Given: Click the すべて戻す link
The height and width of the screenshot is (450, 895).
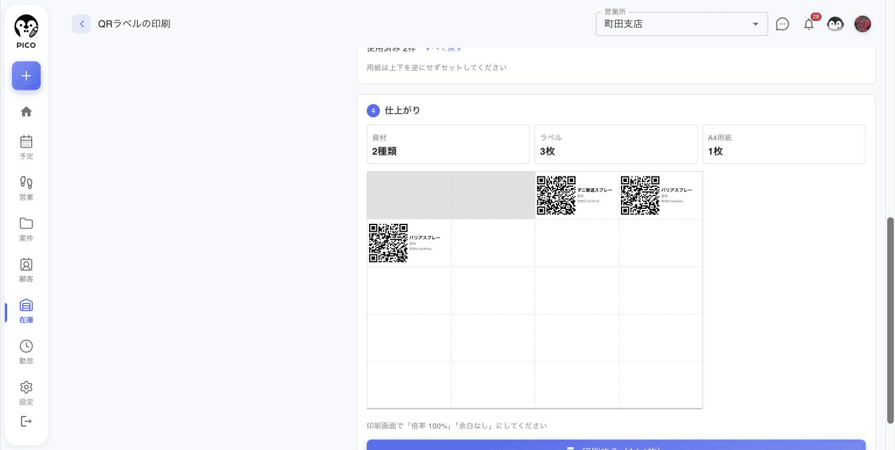Looking at the screenshot, I should 443,48.
